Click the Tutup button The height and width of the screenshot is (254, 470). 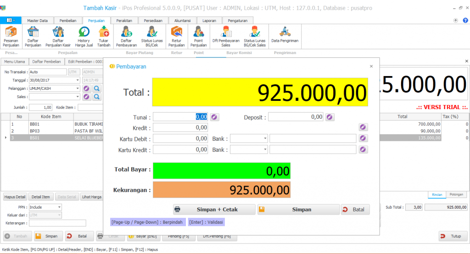tap(452, 236)
